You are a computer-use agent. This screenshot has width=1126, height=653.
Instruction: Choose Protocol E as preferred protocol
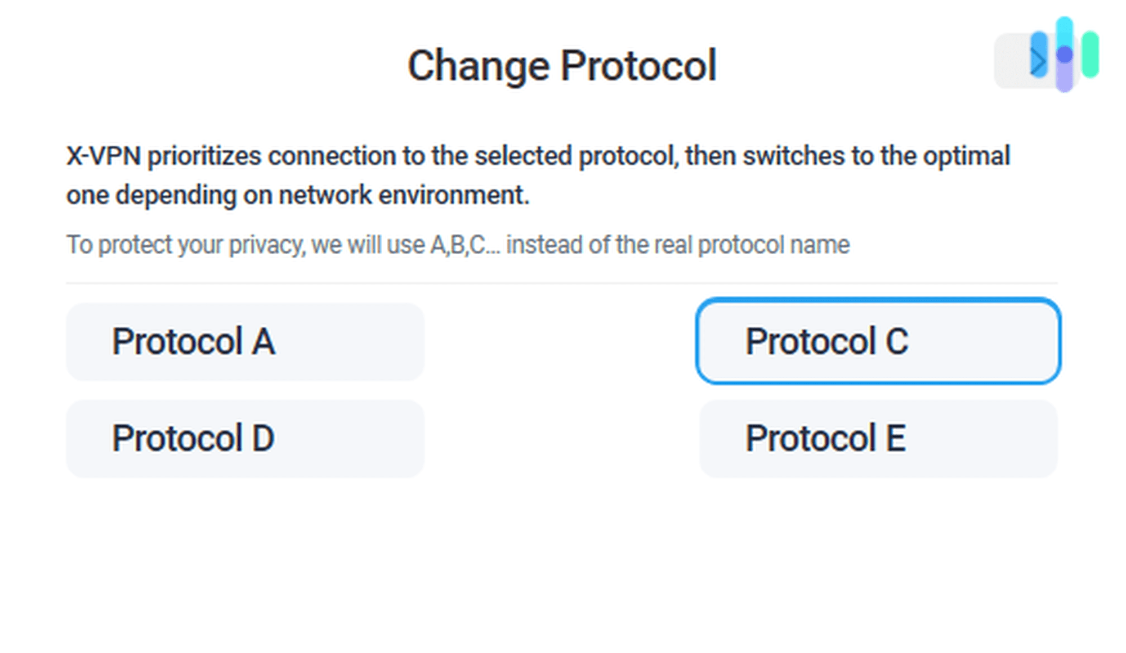pyautogui.click(x=878, y=438)
